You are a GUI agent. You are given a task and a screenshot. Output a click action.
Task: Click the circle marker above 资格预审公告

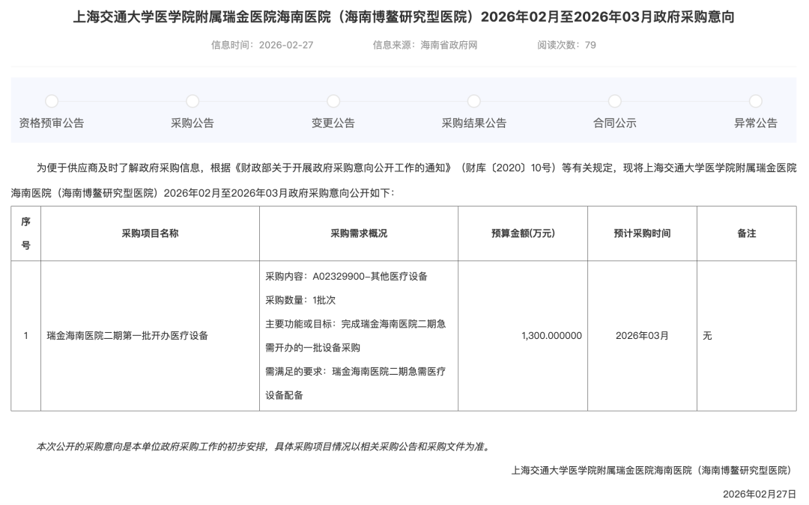[x=52, y=101]
